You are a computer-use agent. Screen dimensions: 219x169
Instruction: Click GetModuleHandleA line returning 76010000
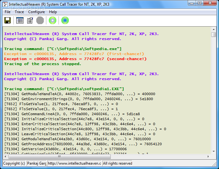(77, 139)
